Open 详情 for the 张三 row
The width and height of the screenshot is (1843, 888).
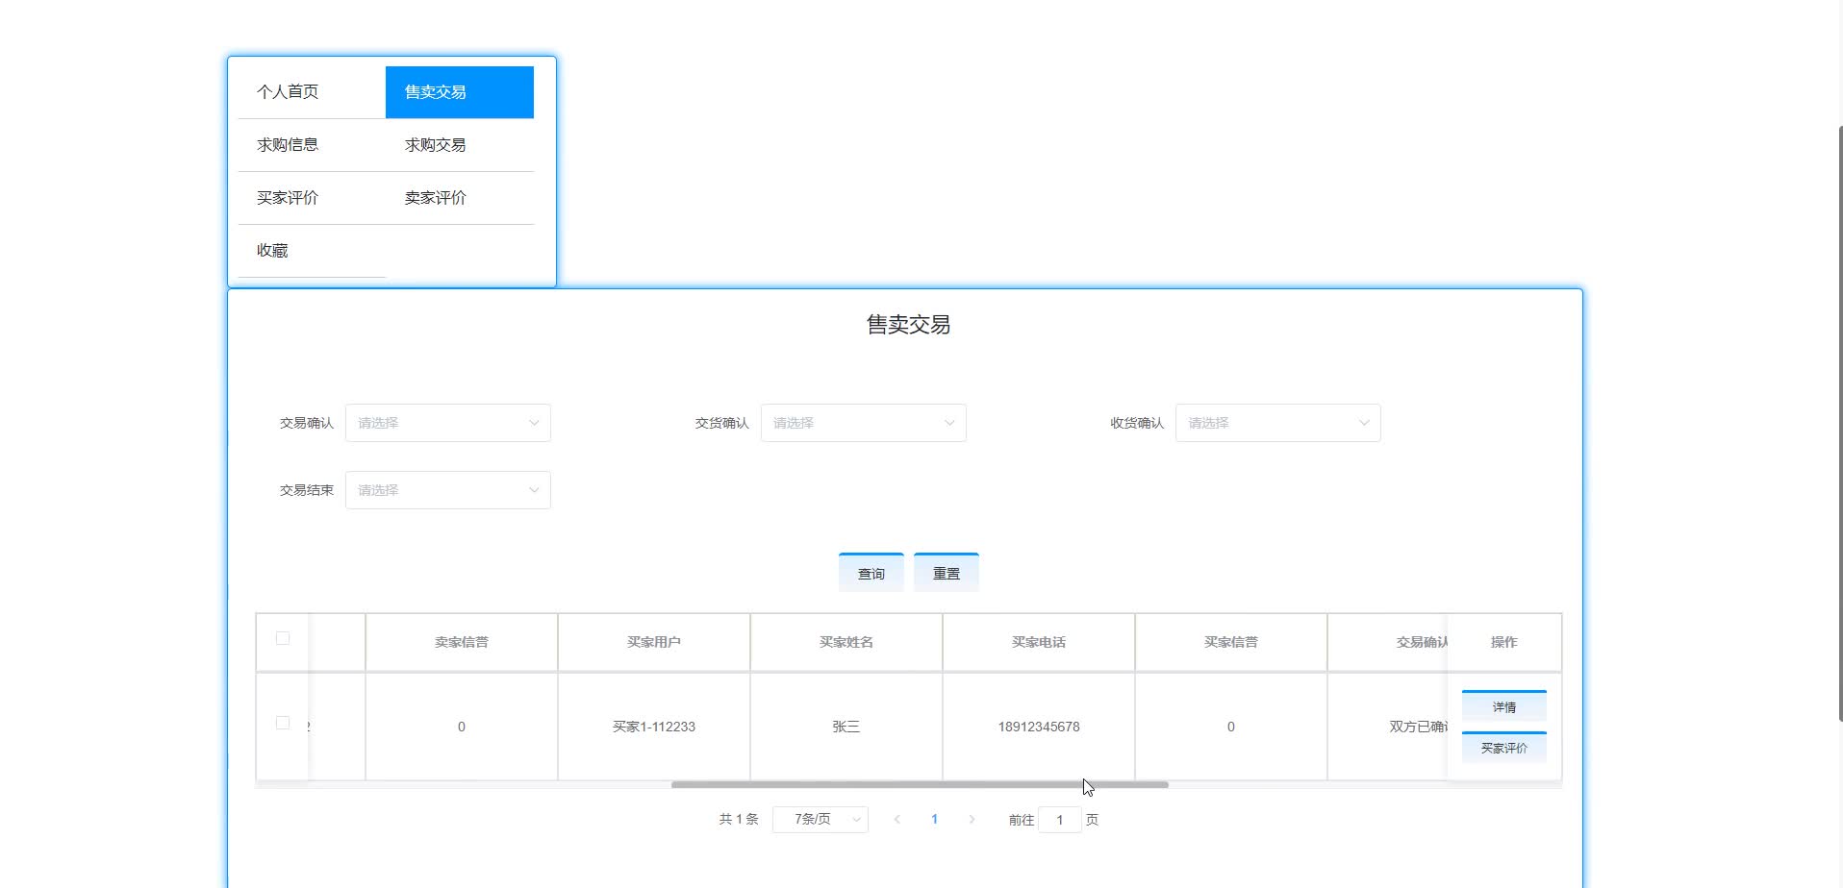coord(1504,706)
